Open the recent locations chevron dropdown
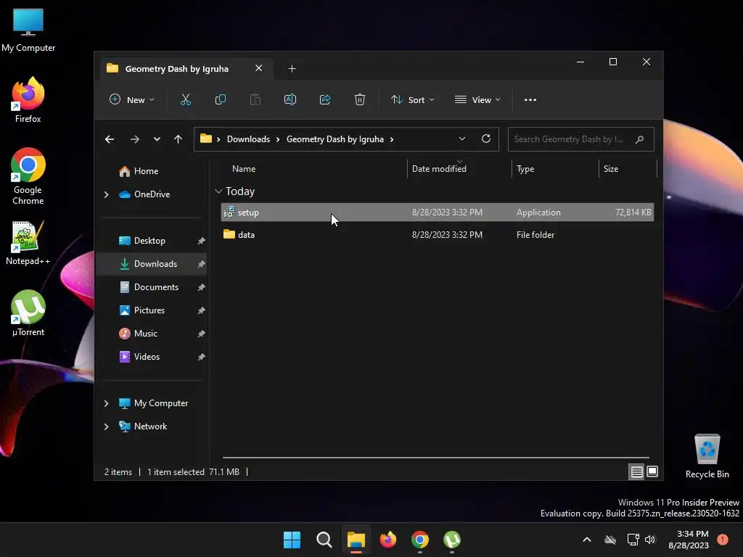This screenshot has height=557, width=743. (157, 139)
